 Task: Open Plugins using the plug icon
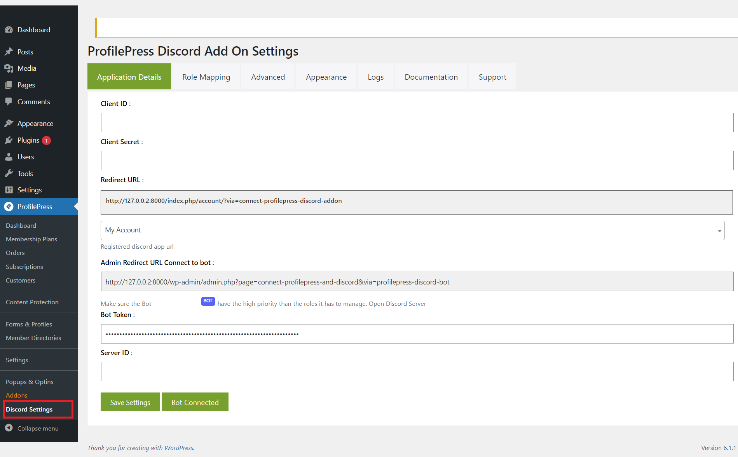pos(9,140)
